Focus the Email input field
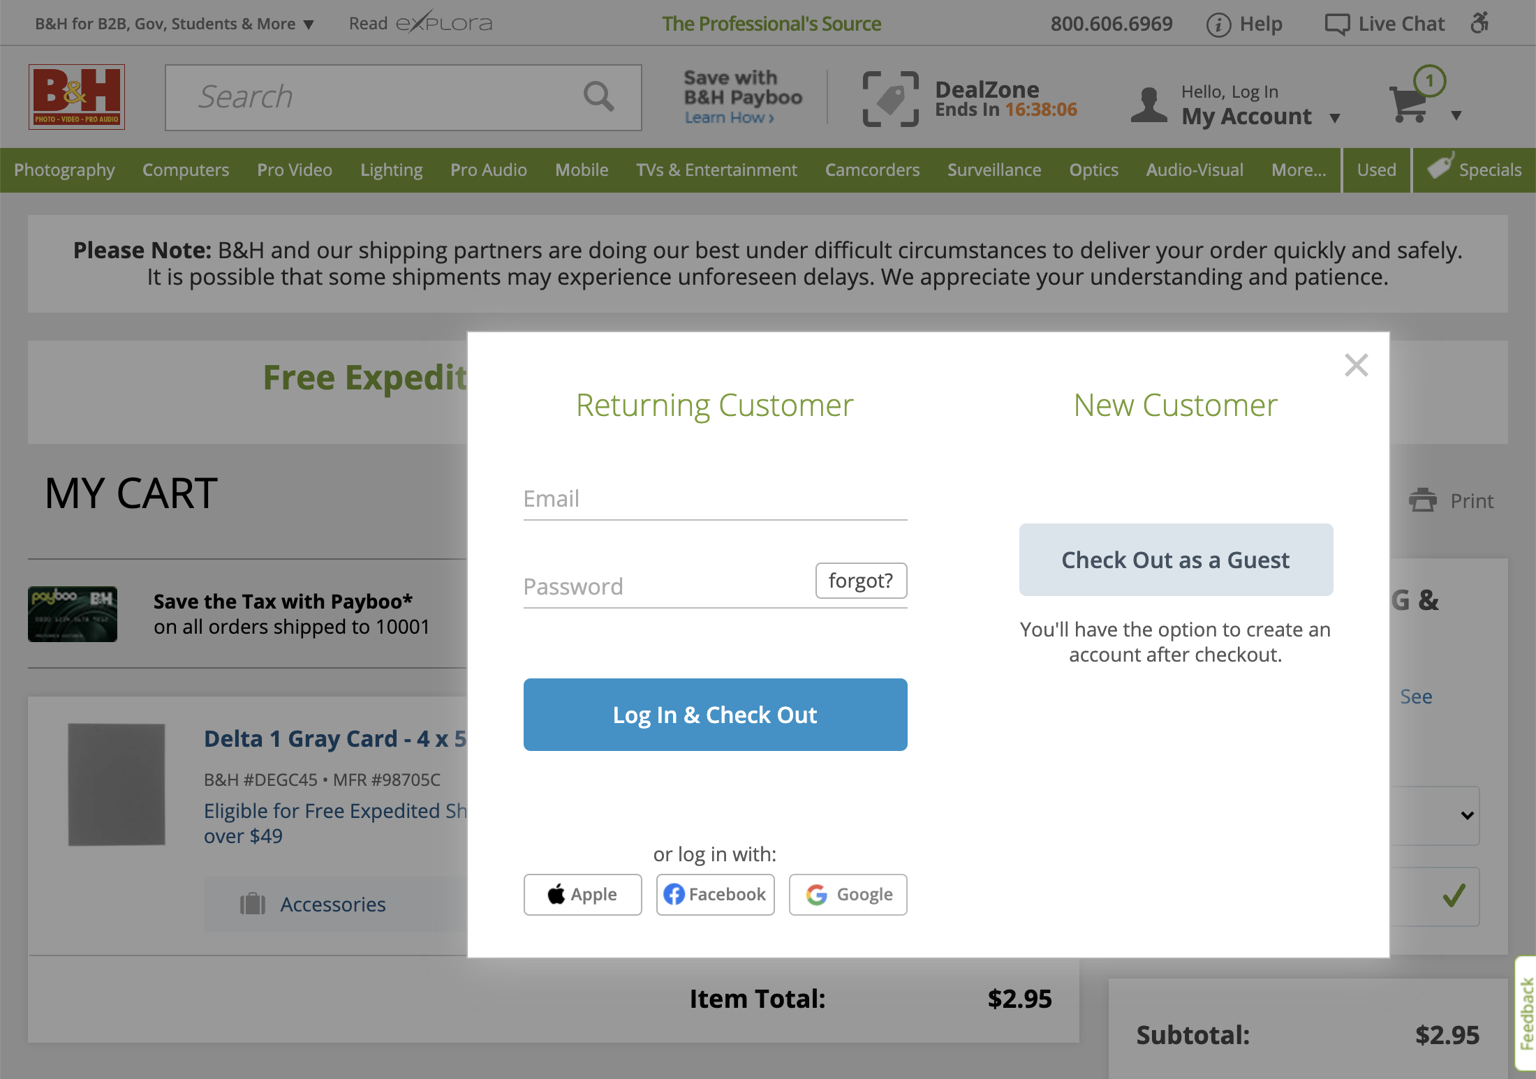Image resolution: width=1536 pixels, height=1079 pixels. (715, 499)
